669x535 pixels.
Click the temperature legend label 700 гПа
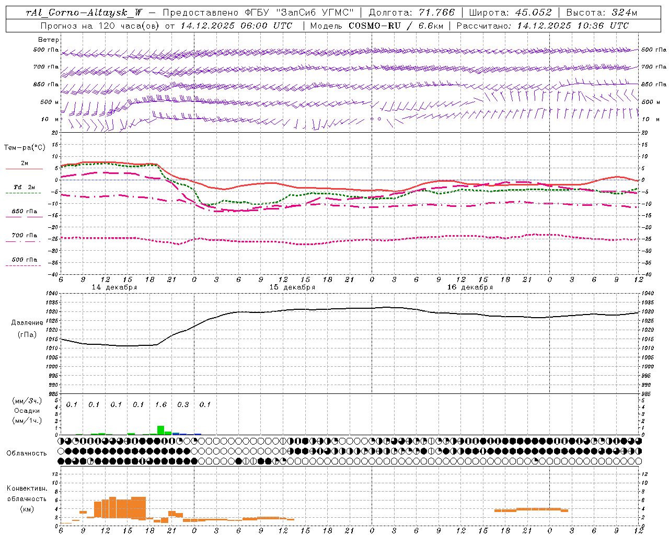point(25,235)
